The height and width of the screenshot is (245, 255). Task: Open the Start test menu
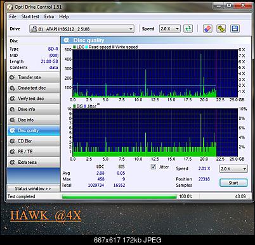pyautogui.click(x=30, y=16)
